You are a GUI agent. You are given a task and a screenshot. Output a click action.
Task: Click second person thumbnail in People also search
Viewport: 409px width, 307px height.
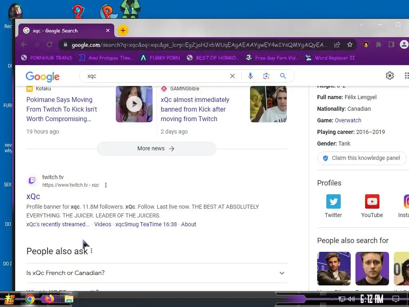tap(372, 268)
